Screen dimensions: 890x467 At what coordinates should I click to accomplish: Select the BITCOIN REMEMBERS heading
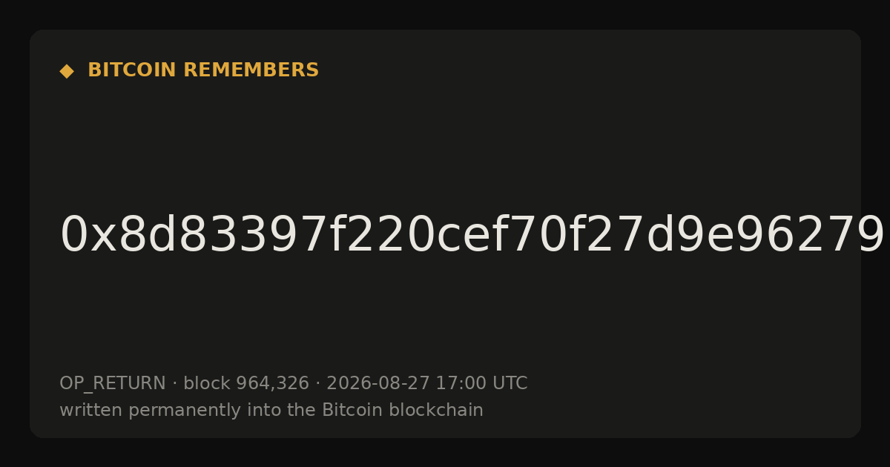(203, 70)
